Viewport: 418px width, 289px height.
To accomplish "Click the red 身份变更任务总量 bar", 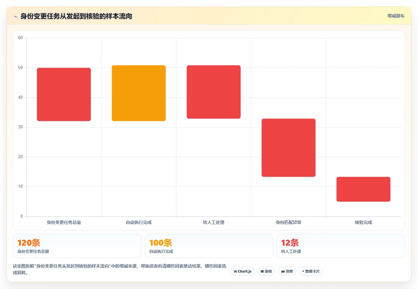I will 64,95.
